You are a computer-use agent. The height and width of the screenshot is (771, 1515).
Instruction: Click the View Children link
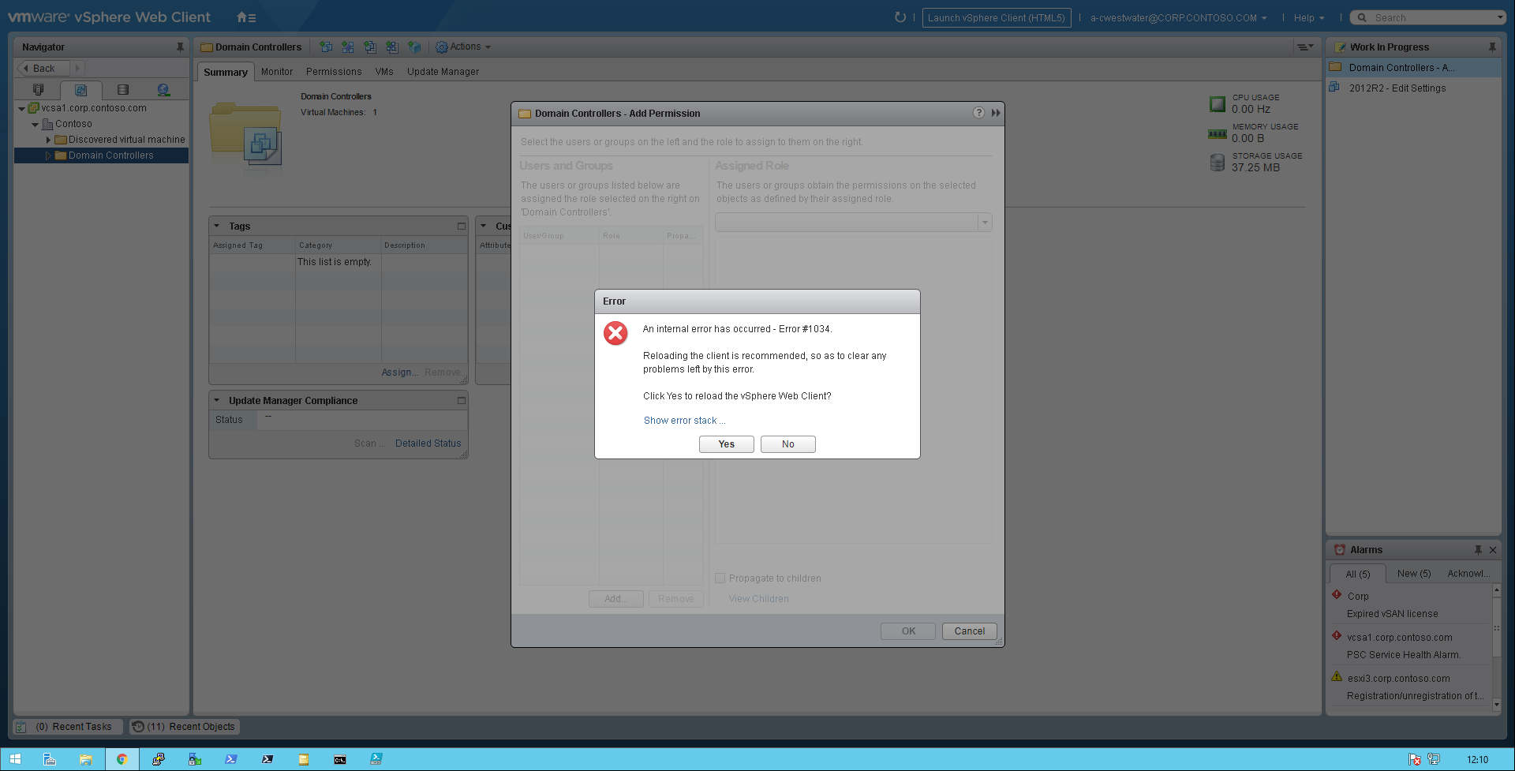tap(758, 599)
